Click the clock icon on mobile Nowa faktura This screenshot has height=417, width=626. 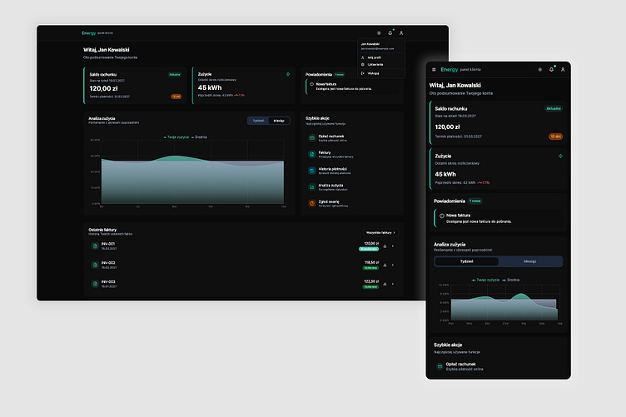(442, 216)
